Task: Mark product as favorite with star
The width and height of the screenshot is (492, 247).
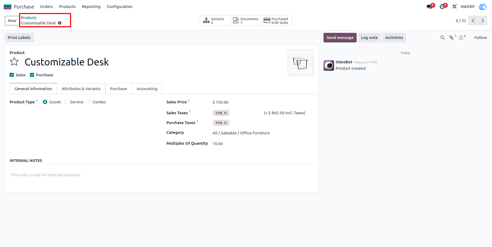Action: coord(14,62)
